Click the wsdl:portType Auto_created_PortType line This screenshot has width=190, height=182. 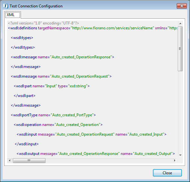point(53,115)
